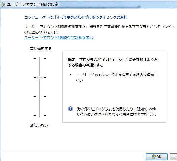Click the partially visible cancel button
Image resolution: width=177 pixels, height=161 pixels.
click(173, 157)
